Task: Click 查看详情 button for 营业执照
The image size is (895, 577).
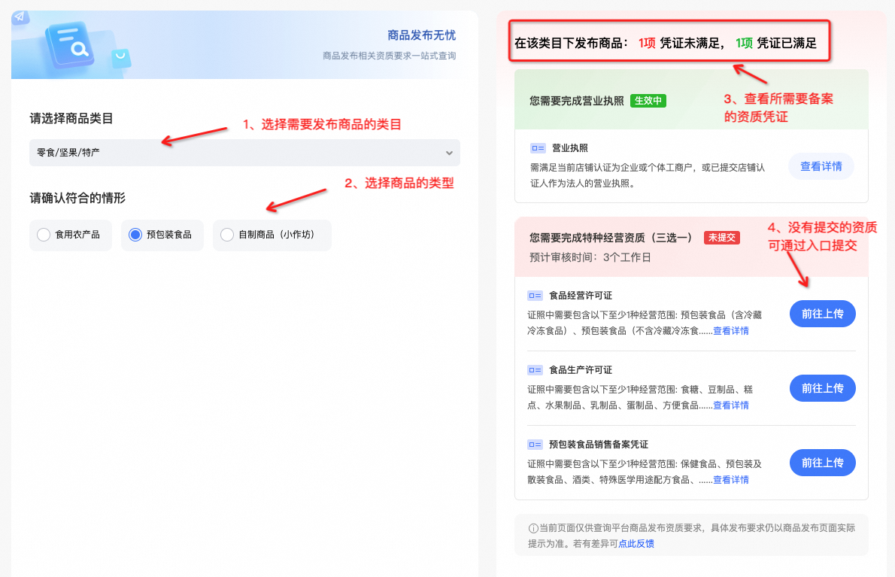Action: [821, 167]
